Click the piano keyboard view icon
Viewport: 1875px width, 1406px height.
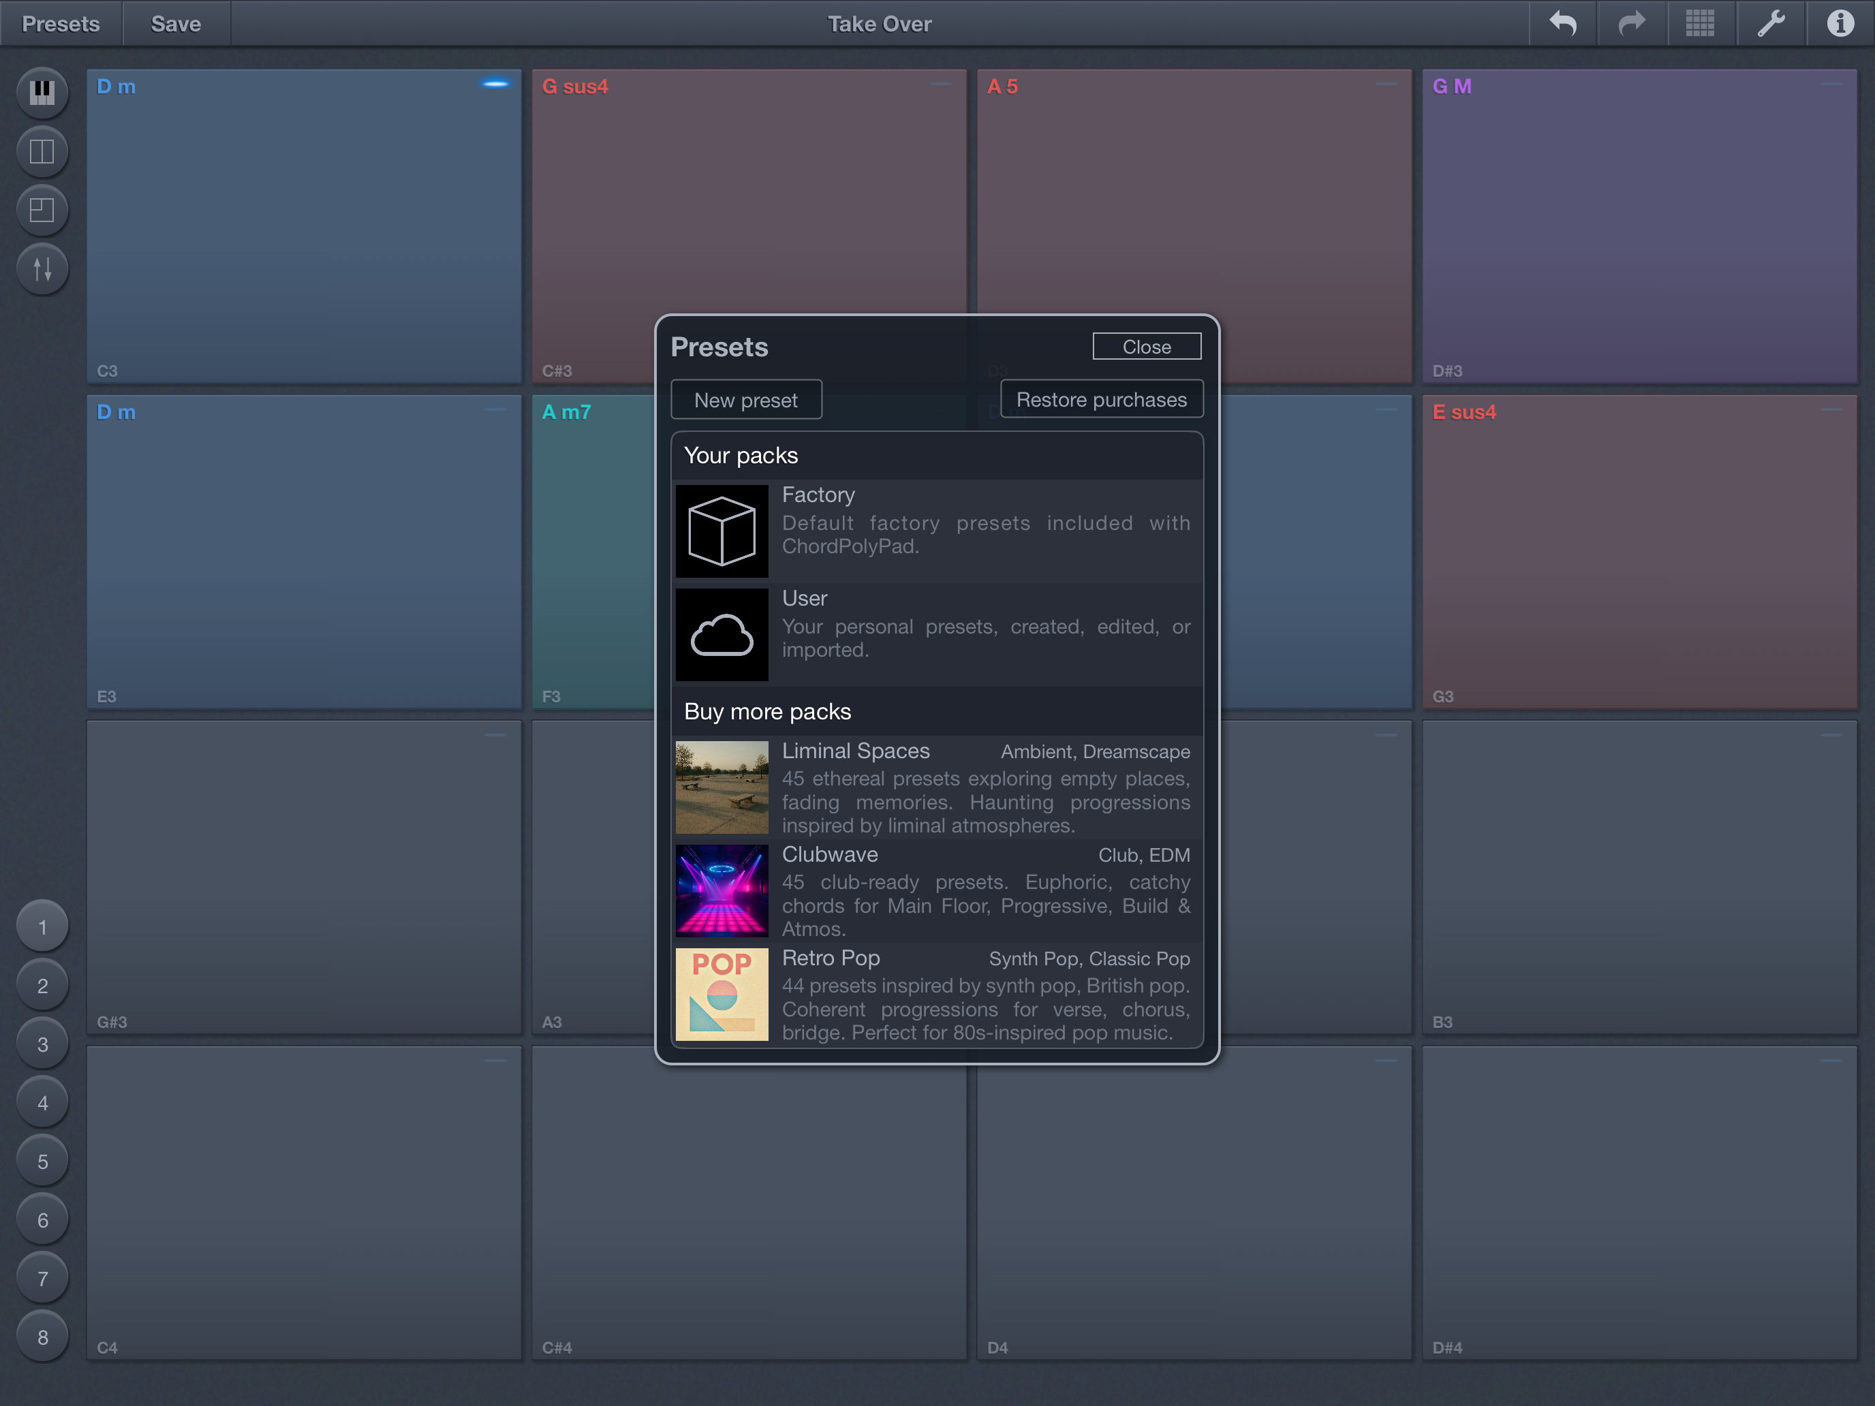pyautogui.click(x=42, y=91)
